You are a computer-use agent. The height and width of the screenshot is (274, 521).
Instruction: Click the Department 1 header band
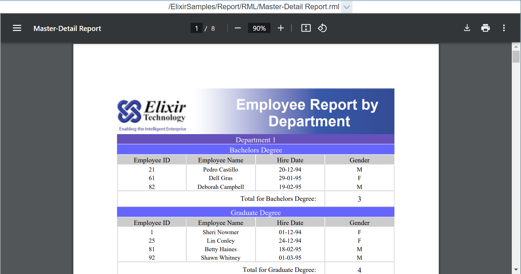[256, 140]
